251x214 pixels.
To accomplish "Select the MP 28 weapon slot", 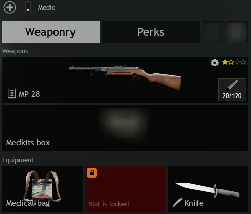I will click(125, 80).
